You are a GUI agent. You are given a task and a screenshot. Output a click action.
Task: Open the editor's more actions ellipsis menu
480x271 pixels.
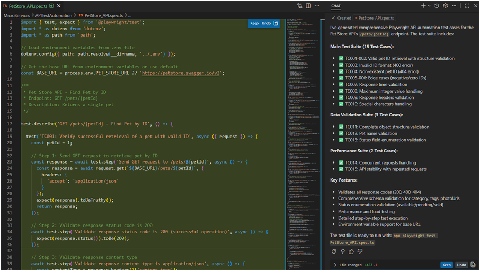(316, 6)
